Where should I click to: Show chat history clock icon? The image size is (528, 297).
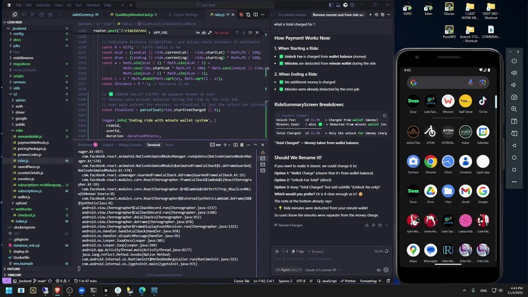pos(376,15)
